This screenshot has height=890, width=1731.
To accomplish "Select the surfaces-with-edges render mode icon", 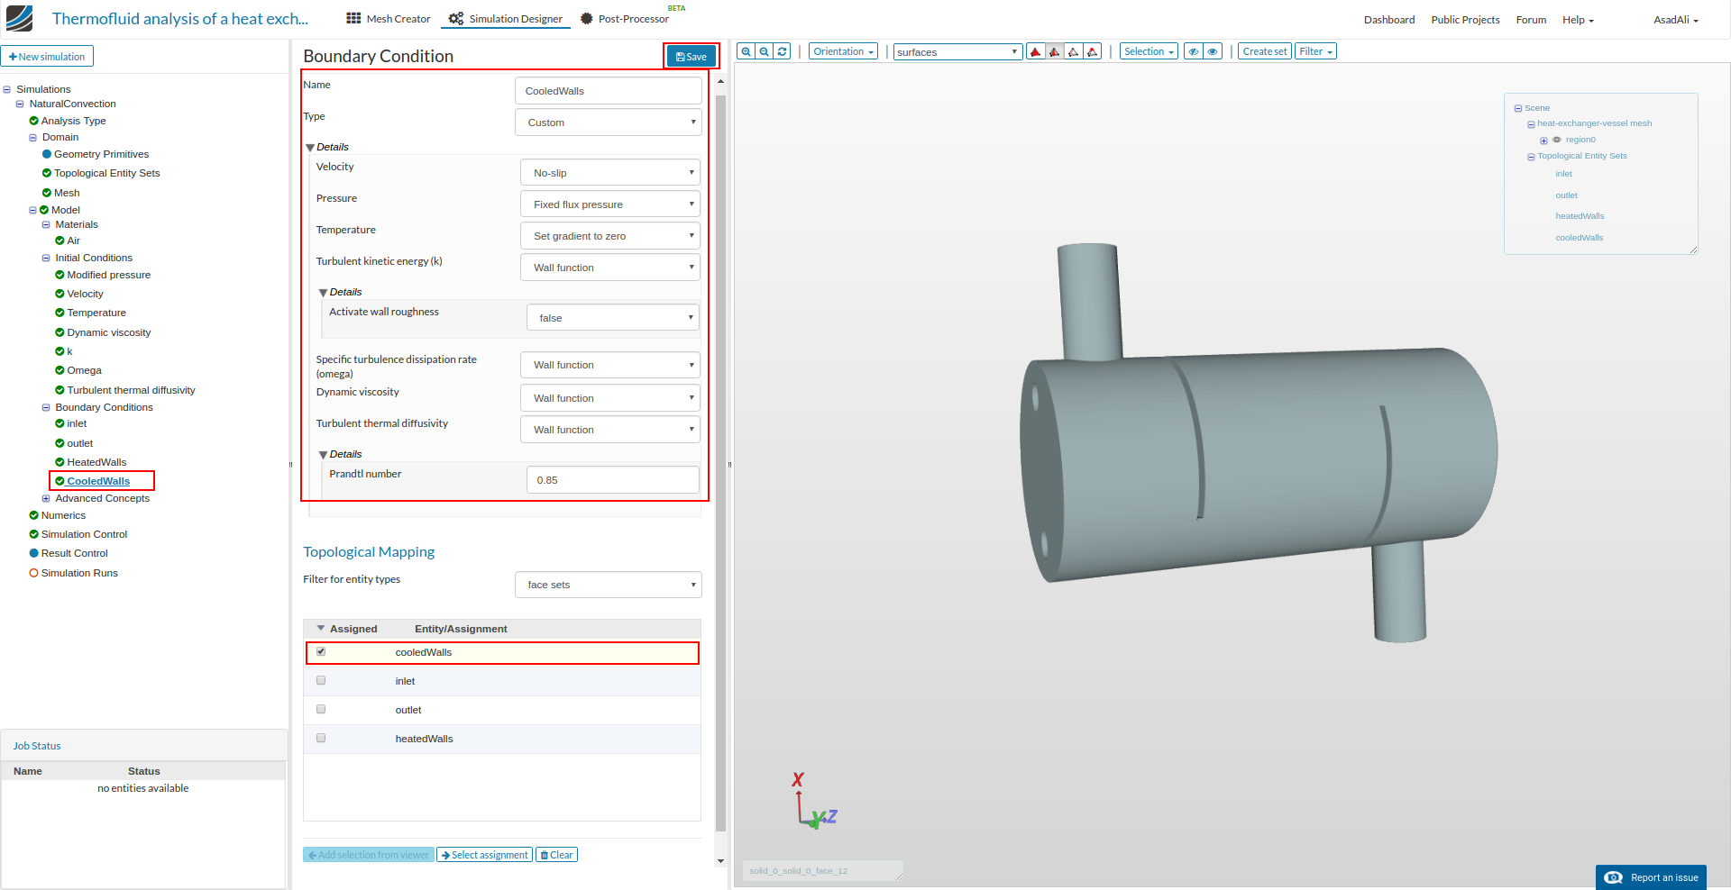I will pyautogui.click(x=1055, y=51).
